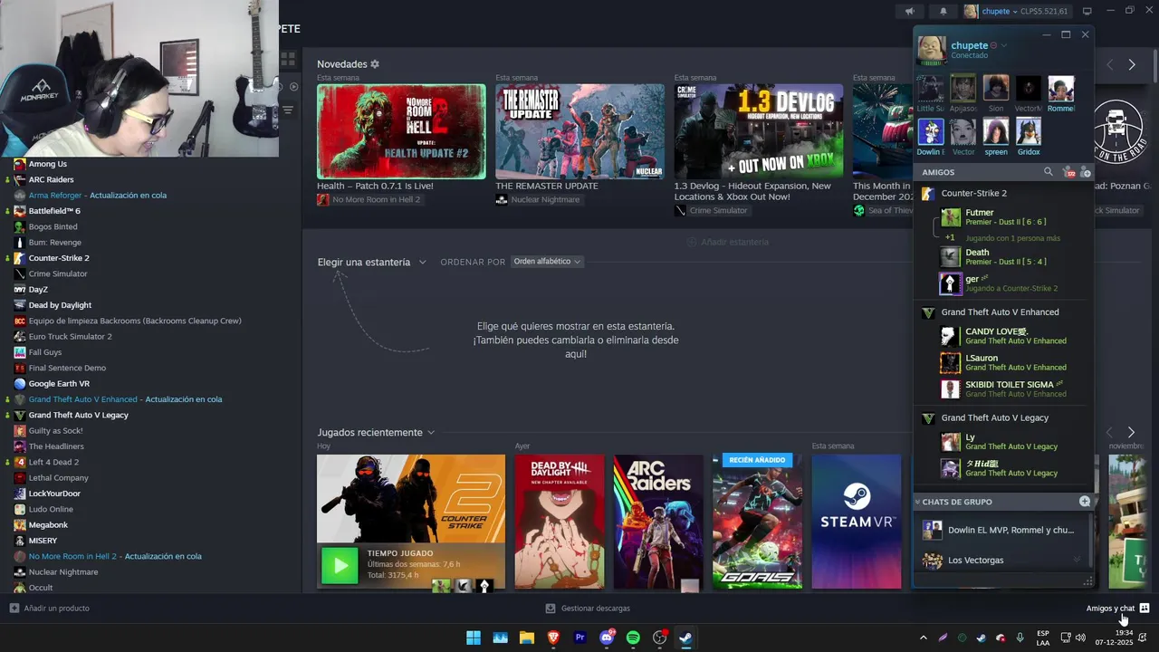
Task: Open Discord from the taskbar
Action: click(x=607, y=638)
